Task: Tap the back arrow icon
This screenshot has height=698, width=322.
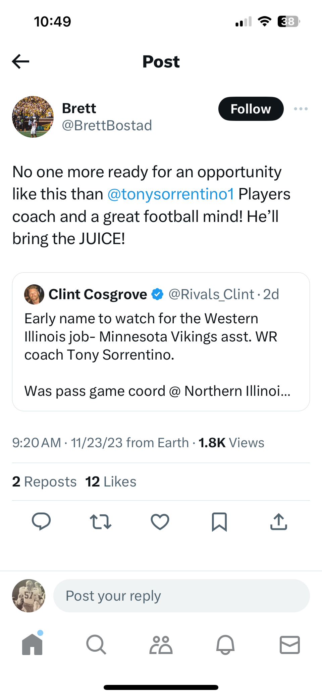Action: point(21,61)
